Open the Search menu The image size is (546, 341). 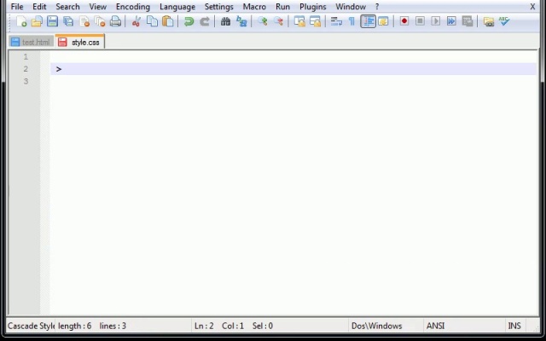click(x=67, y=7)
